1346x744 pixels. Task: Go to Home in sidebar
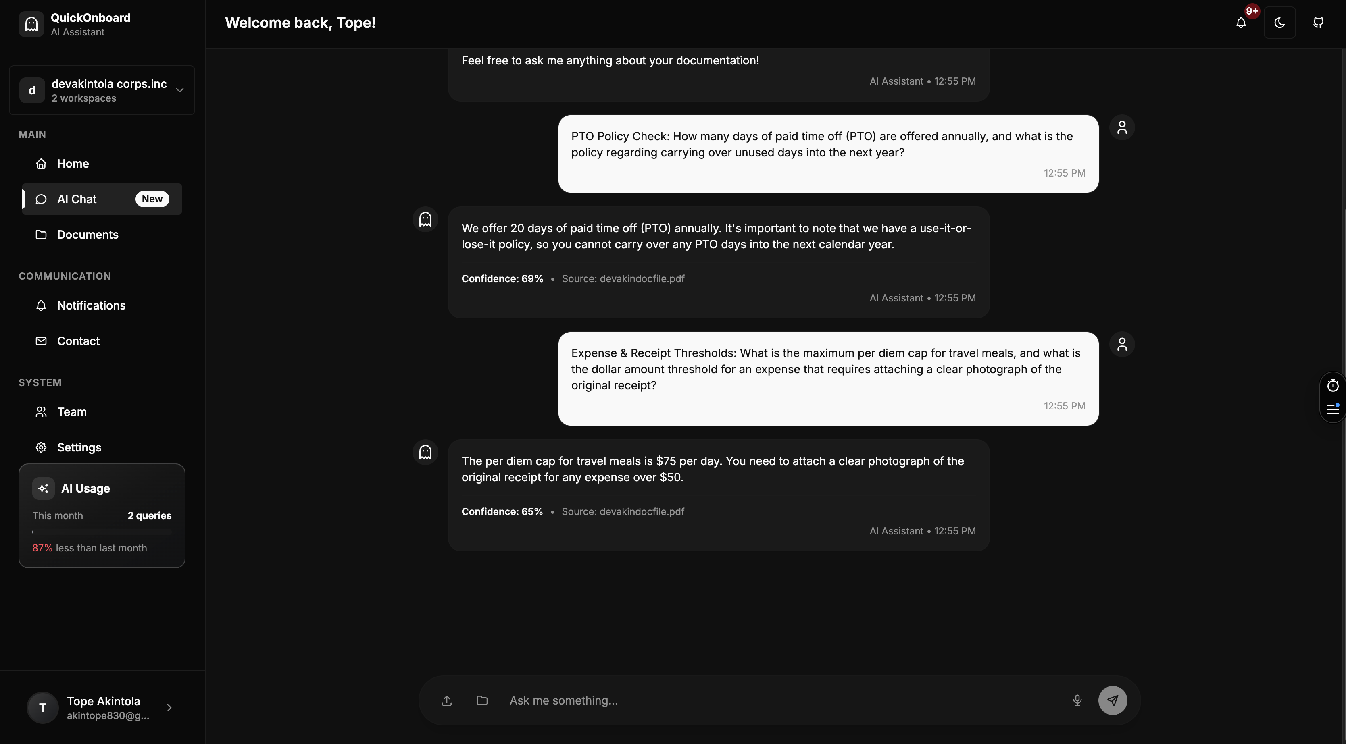coord(73,163)
